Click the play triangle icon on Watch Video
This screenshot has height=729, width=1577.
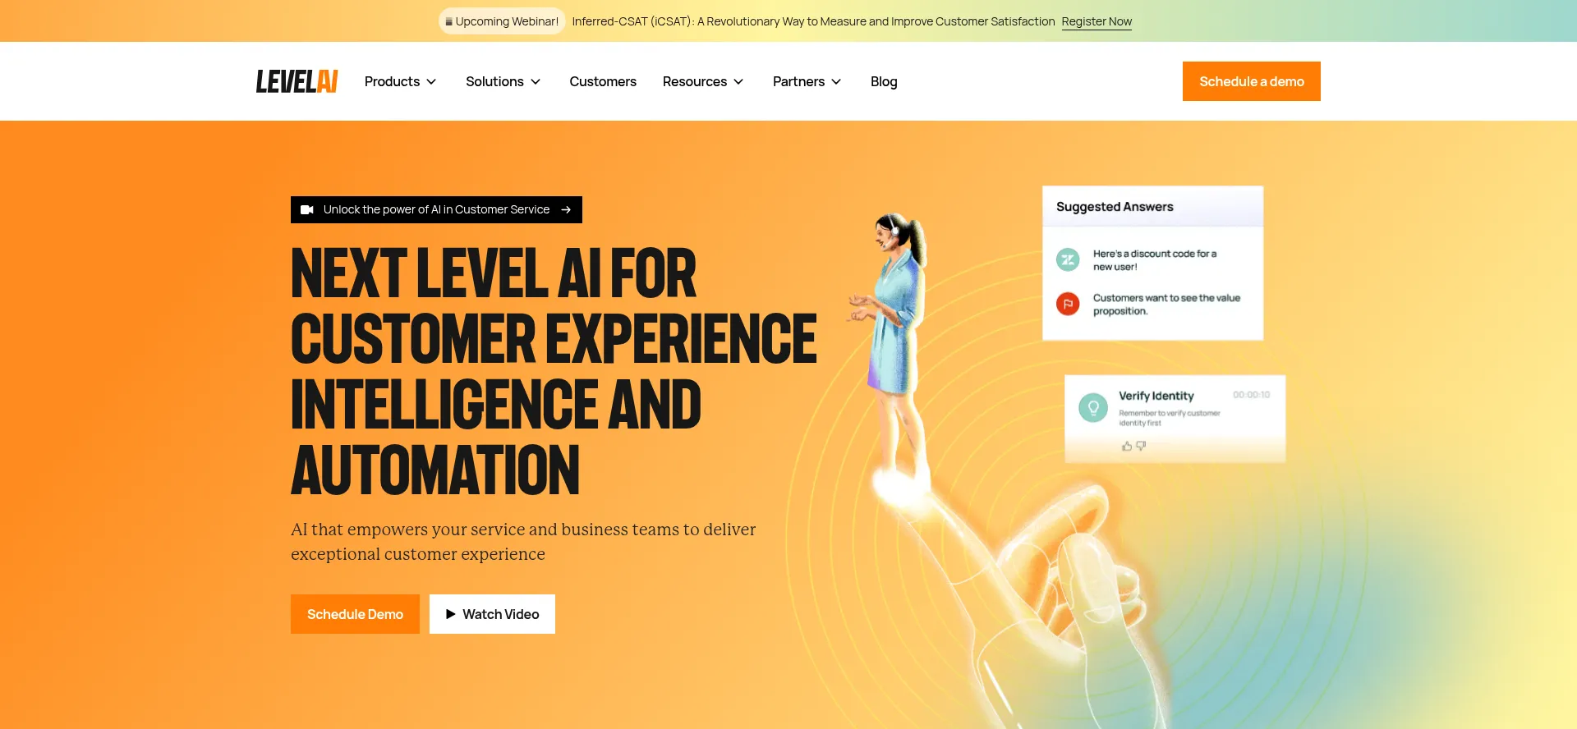(450, 614)
